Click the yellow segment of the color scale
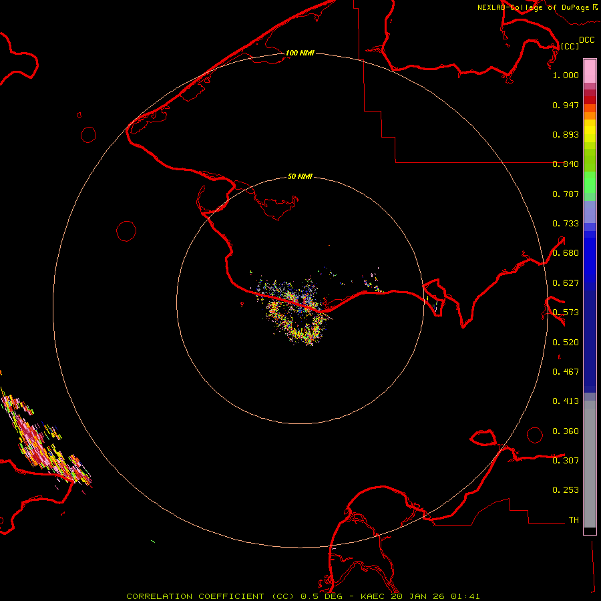Screen dimensions: 601x601 [590, 130]
